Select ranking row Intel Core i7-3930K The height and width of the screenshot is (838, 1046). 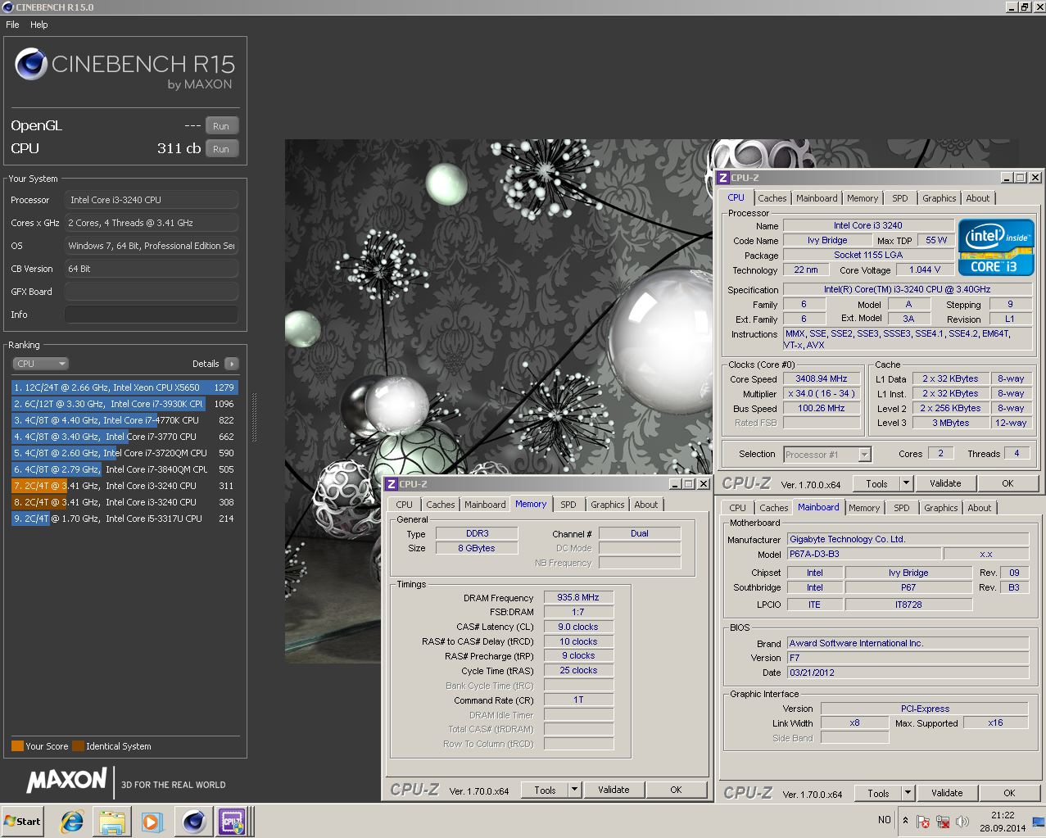pos(125,404)
